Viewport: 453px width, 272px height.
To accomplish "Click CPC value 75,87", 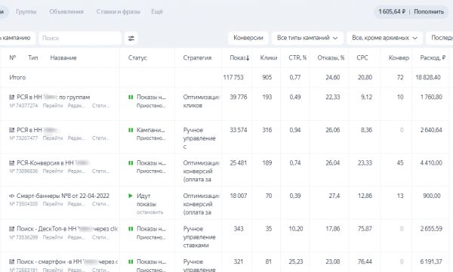I will coord(365,229).
